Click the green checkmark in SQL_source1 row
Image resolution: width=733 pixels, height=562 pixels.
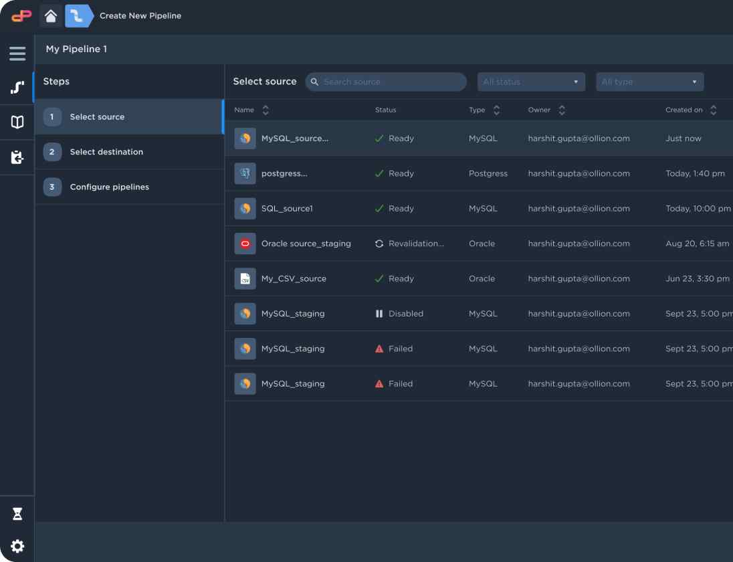pyautogui.click(x=379, y=209)
